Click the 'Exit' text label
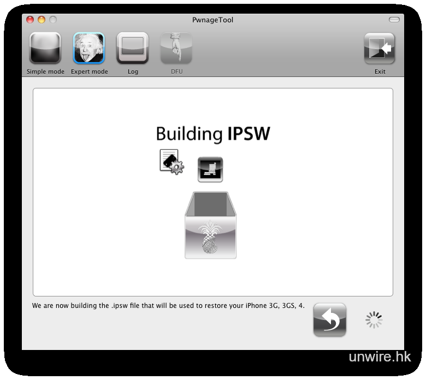 (x=380, y=72)
